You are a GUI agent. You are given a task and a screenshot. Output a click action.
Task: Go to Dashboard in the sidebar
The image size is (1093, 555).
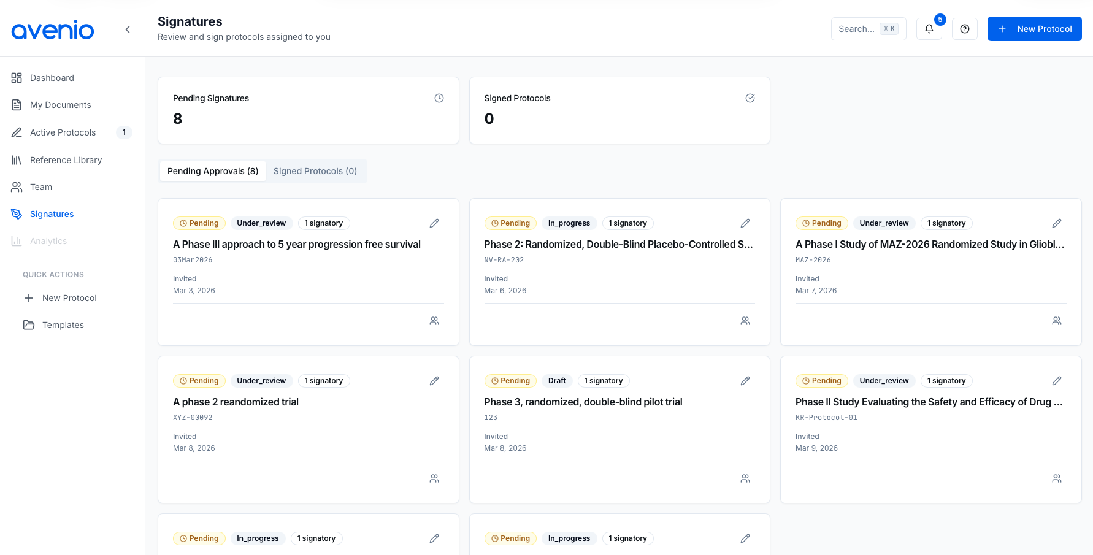pyautogui.click(x=72, y=78)
